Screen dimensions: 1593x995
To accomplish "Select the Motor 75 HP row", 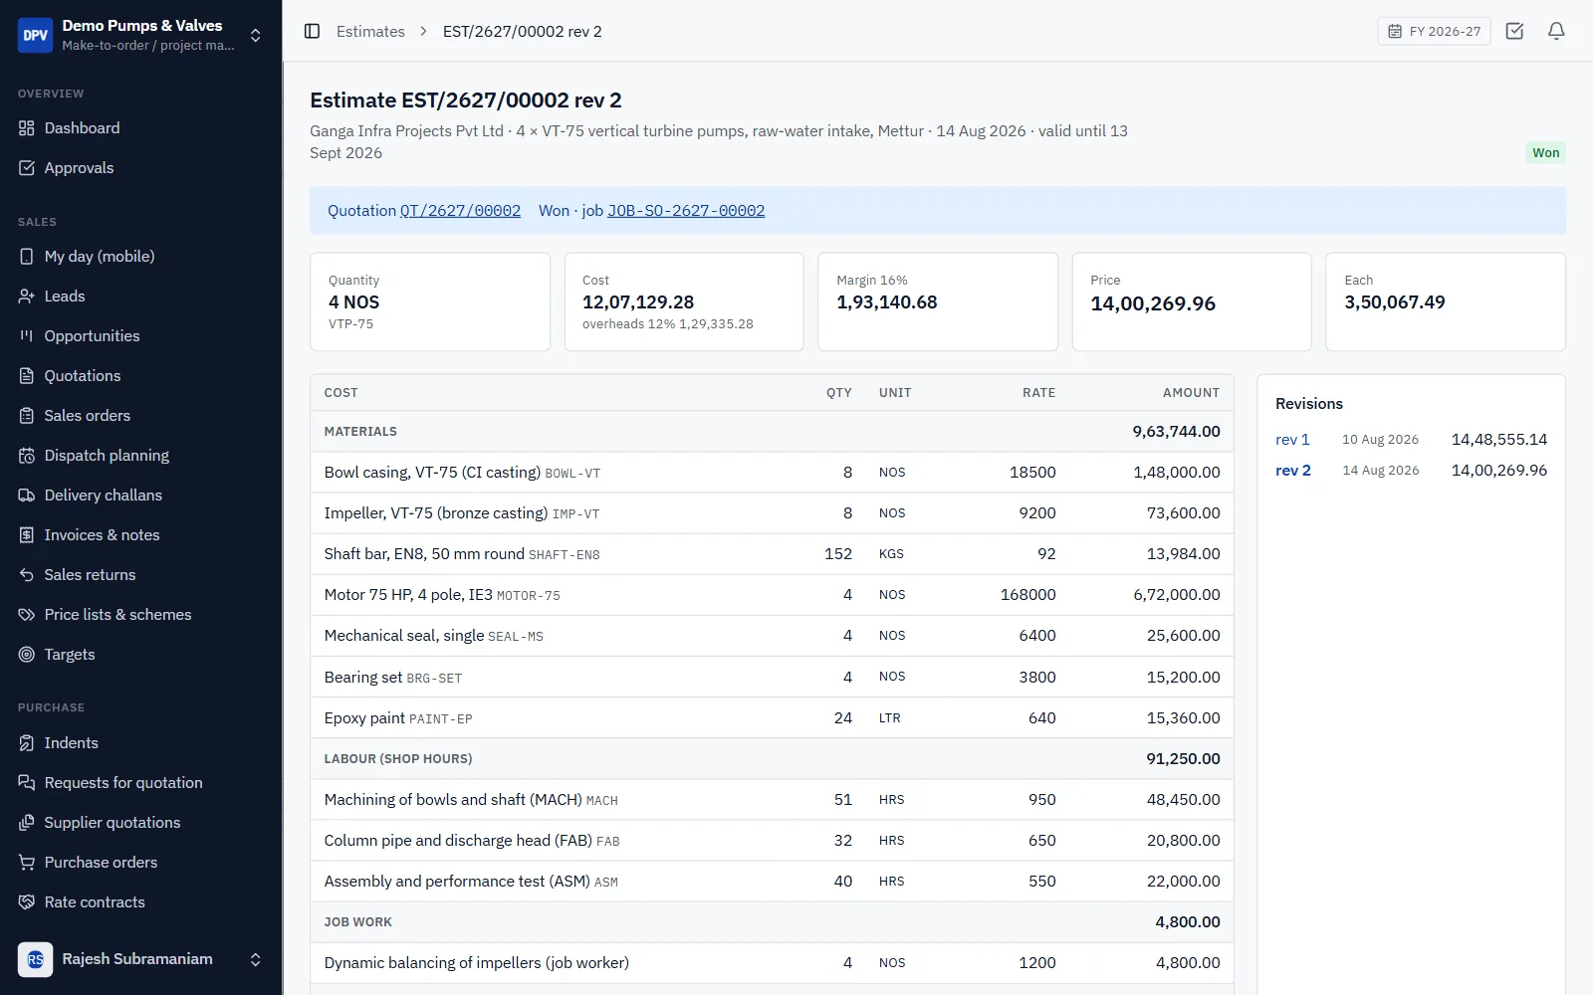I will tap(772, 595).
